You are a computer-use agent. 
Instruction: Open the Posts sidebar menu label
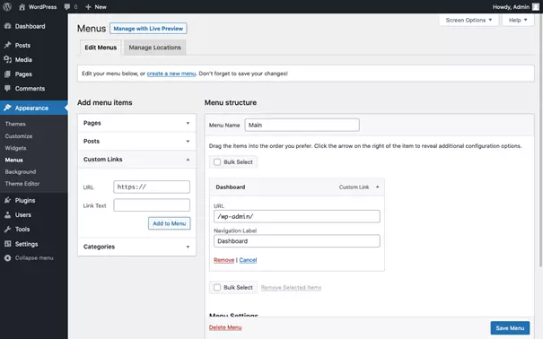[x=22, y=45]
